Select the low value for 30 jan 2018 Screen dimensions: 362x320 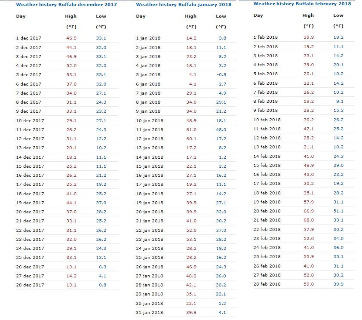[223, 304]
